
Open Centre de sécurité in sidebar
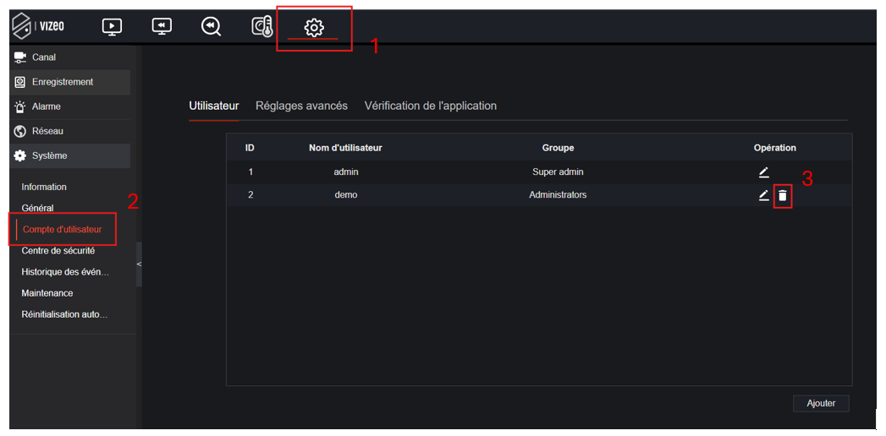click(58, 251)
